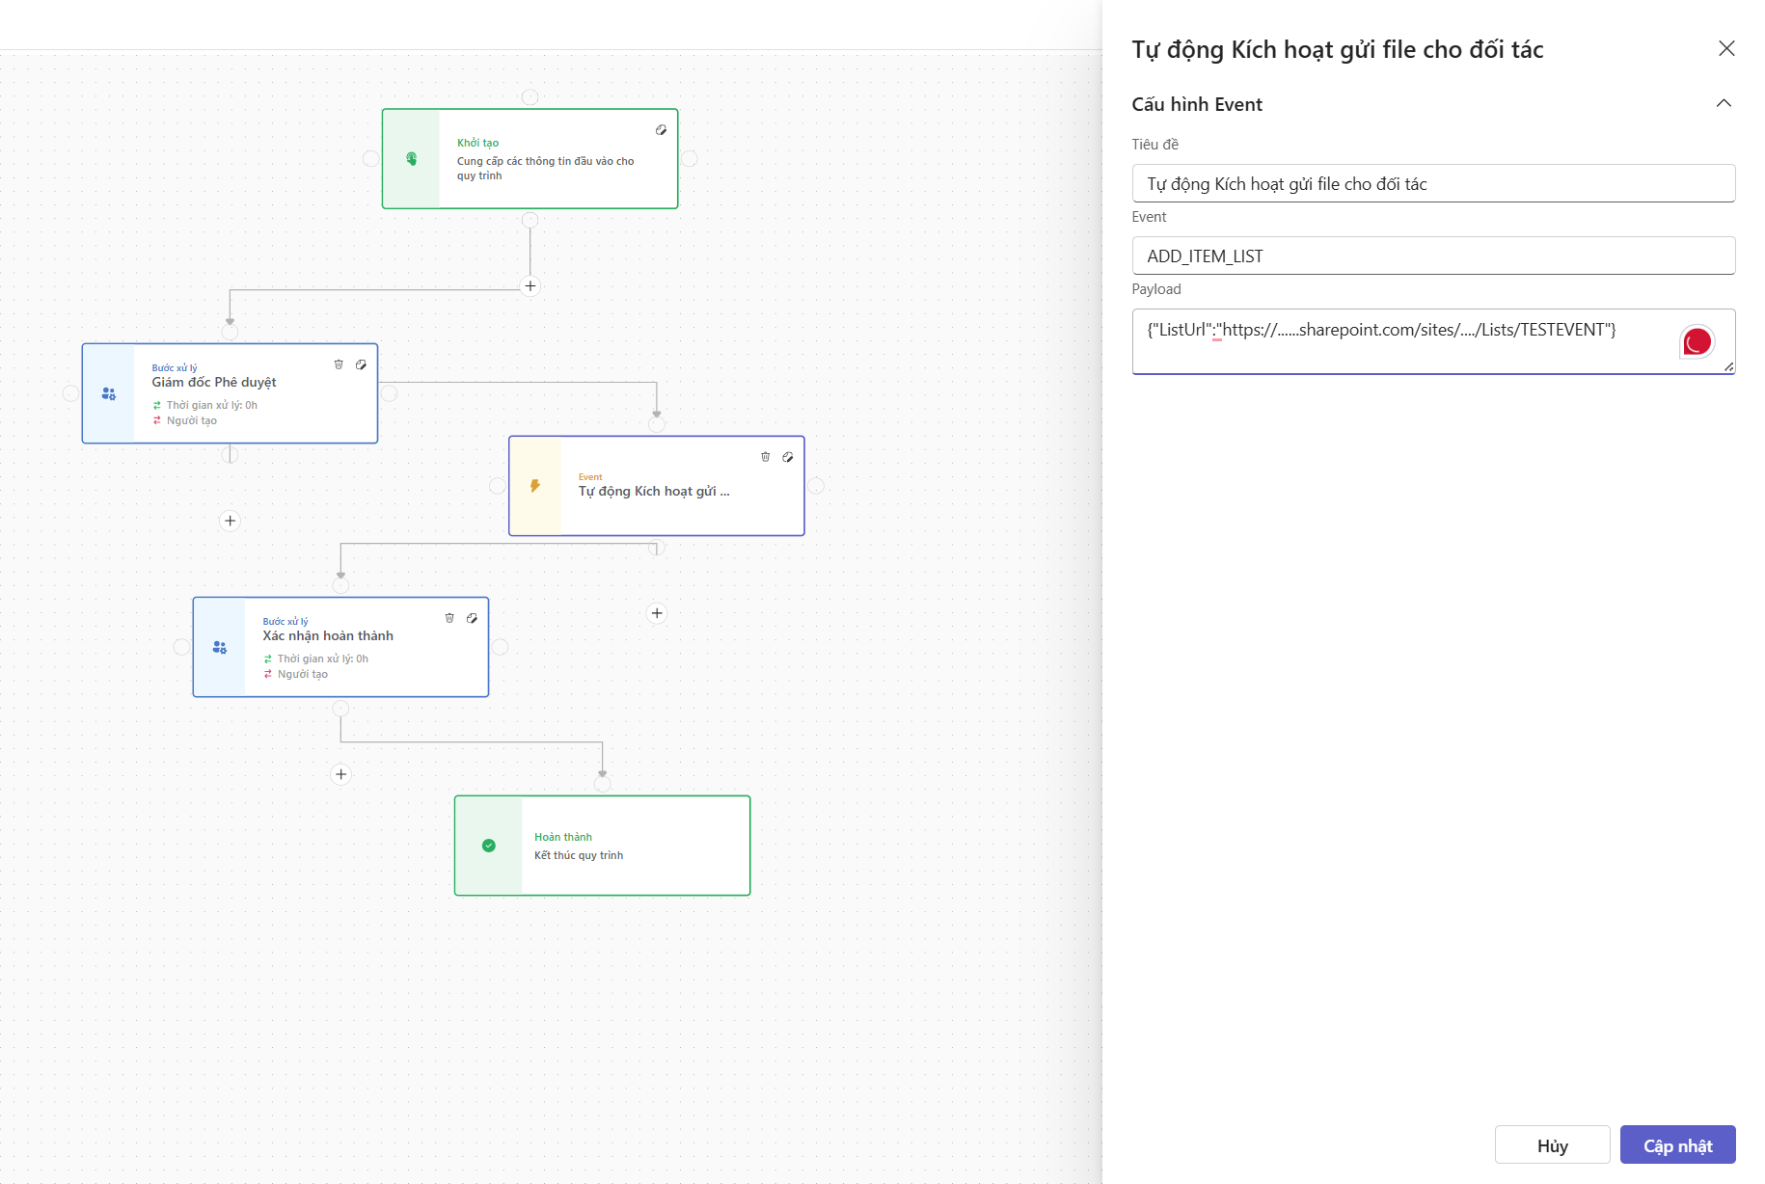Delete the Event node on the canvas
Image resolution: width=1765 pixels, height=1184 pixels.
(765, 457)
